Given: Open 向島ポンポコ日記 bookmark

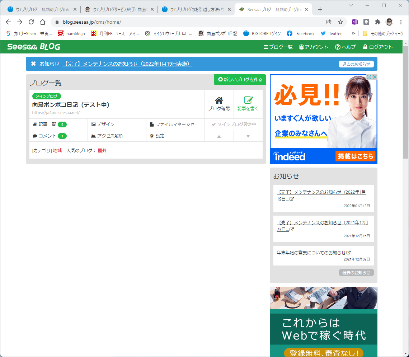Looking at the screenshot, I should click(217, 34).
